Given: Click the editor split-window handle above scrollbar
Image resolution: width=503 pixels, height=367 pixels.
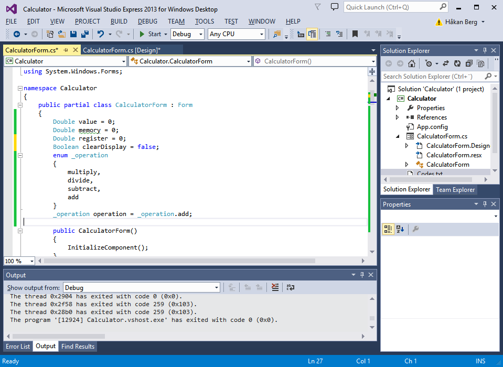Looking at the screenshot, I should click(372, 72).
